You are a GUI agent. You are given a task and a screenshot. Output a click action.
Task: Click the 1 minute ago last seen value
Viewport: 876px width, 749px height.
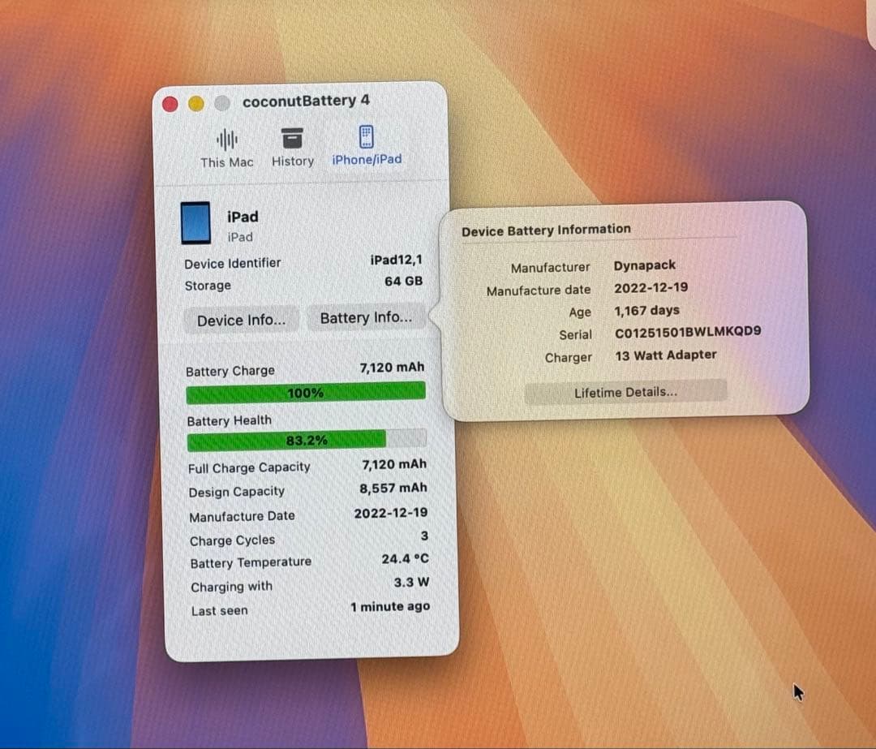[x=390, y=606]
